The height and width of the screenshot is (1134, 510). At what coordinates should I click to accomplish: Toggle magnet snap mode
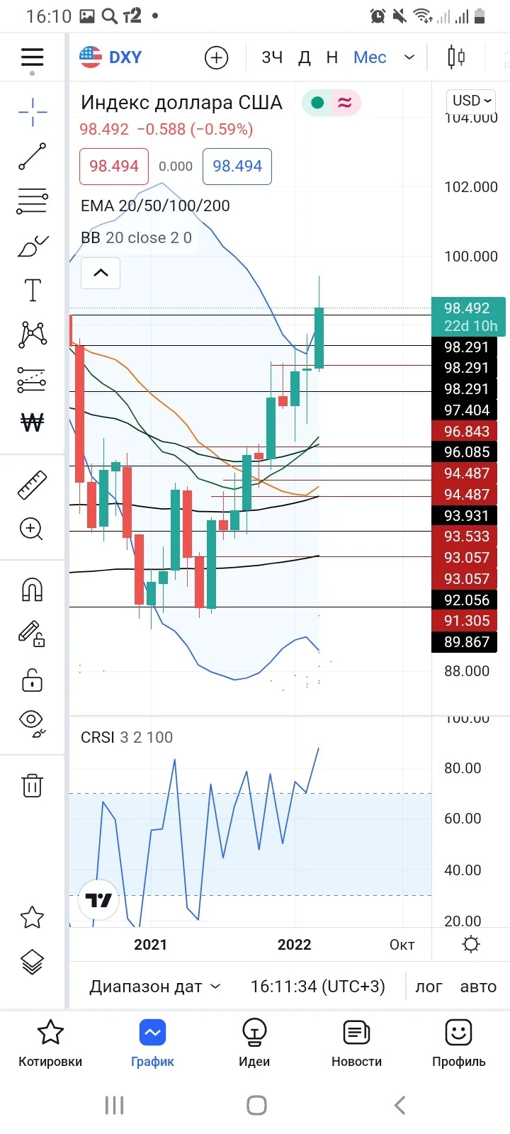32,590
